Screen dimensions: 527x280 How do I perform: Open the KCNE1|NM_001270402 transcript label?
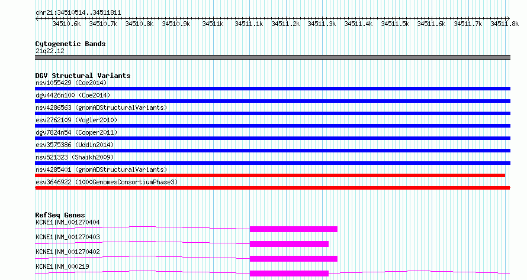68,252
